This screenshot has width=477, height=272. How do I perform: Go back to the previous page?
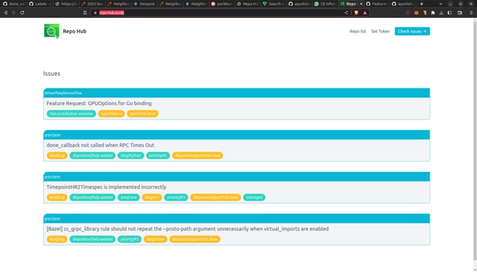5,13
